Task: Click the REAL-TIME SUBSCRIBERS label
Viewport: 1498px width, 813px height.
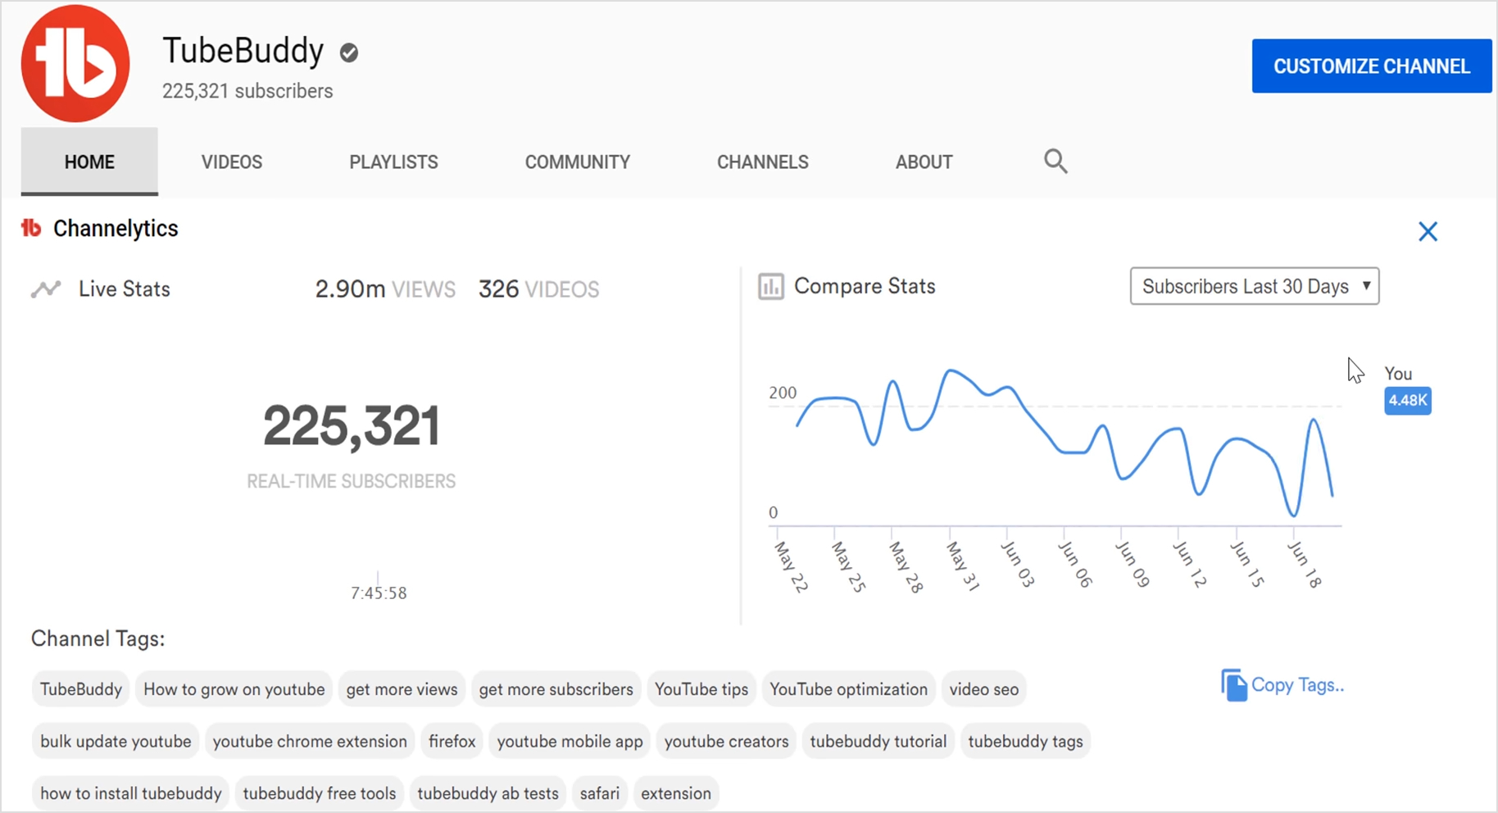Action: click(352, 482)
